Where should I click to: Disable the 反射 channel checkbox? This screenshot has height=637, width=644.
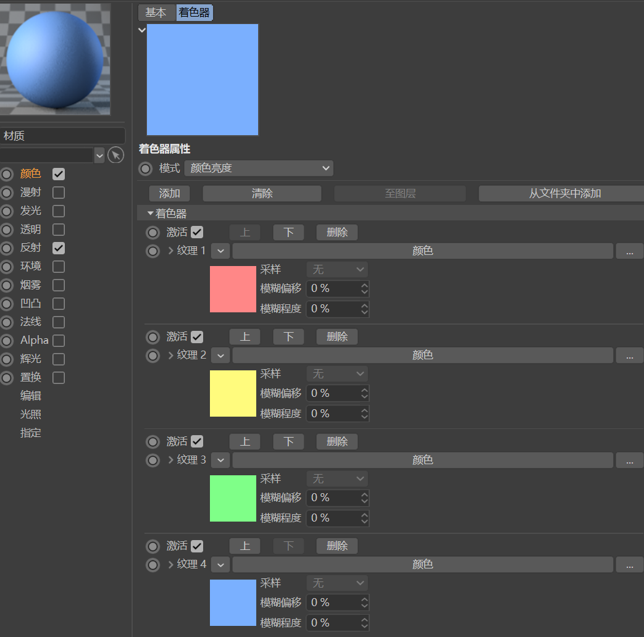pos(59,248)
